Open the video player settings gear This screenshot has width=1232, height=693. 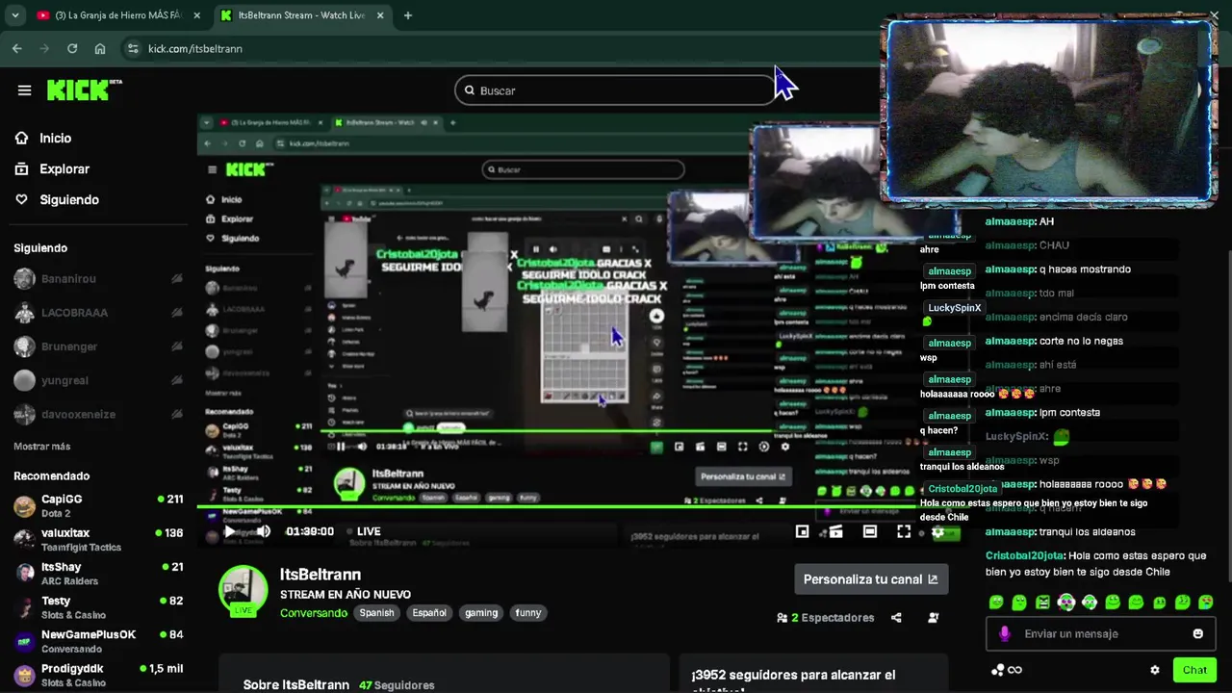[937, 531]
